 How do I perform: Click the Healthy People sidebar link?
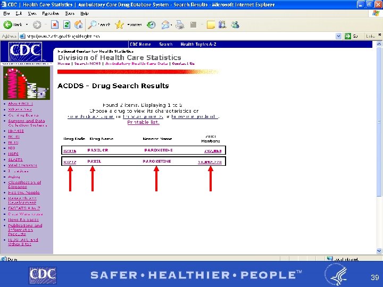[x=24, y=192]
